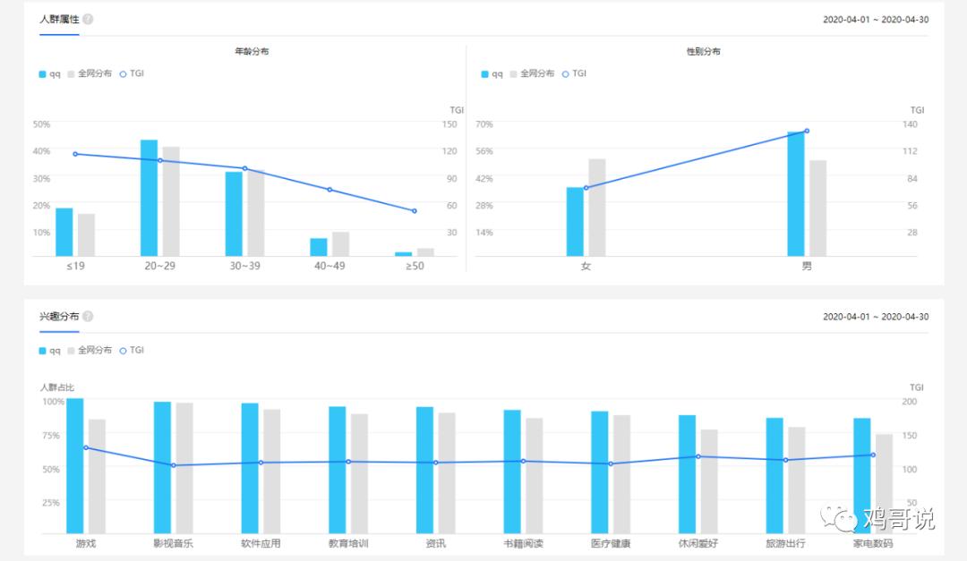The image size is (967, 561).
Task: Select blue qq bar for 游戏 interest
Action: point(75,466)
